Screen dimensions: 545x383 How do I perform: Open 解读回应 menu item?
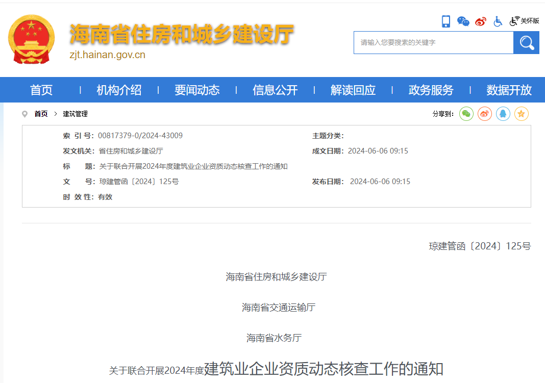pos(353,90)
